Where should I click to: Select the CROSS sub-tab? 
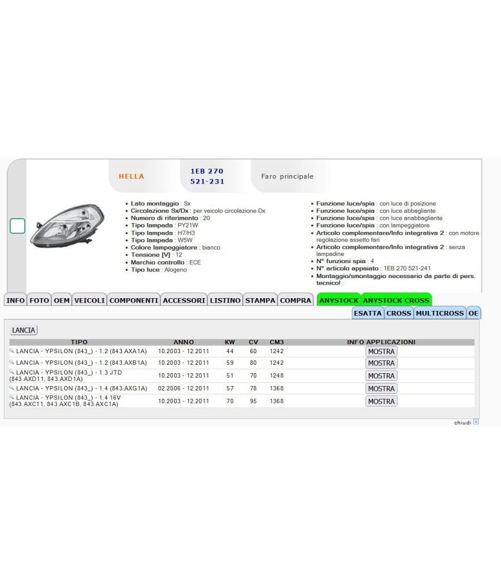(399, 313)
